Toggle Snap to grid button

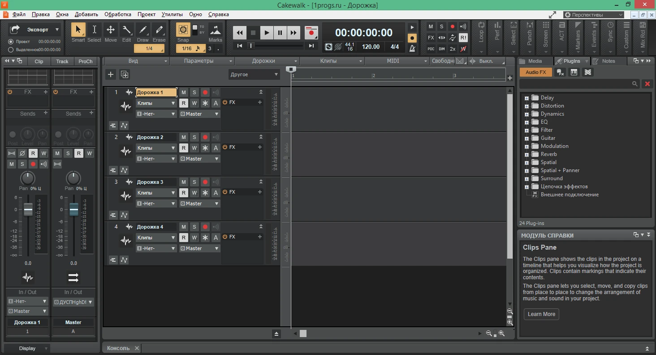[x=183, y=30]
